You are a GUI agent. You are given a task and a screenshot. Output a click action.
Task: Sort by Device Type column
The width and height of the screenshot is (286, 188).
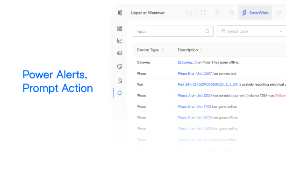[163, 50]
